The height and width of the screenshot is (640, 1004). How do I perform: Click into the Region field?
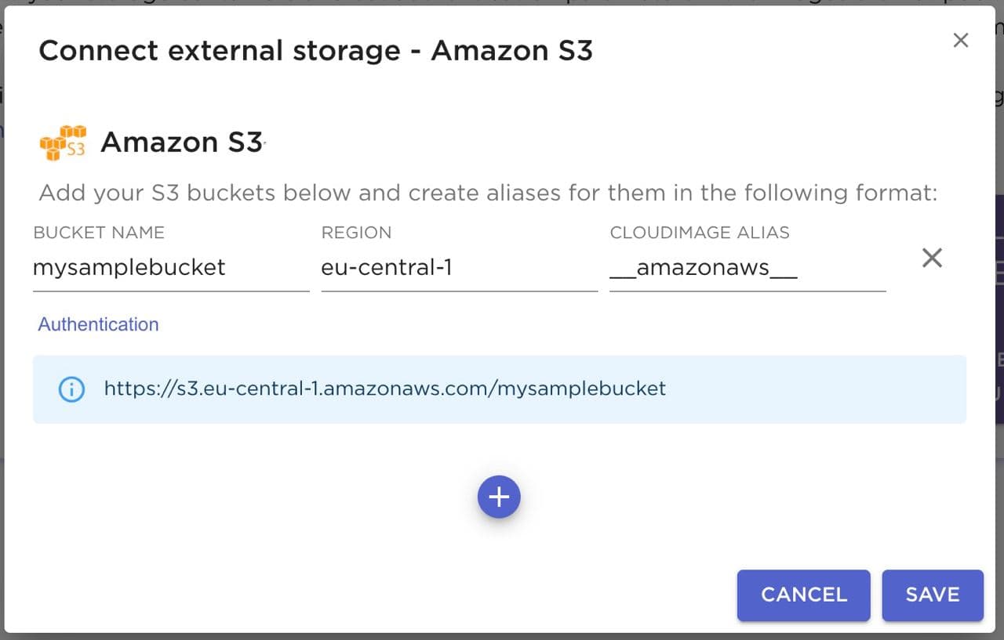point(459,268)
